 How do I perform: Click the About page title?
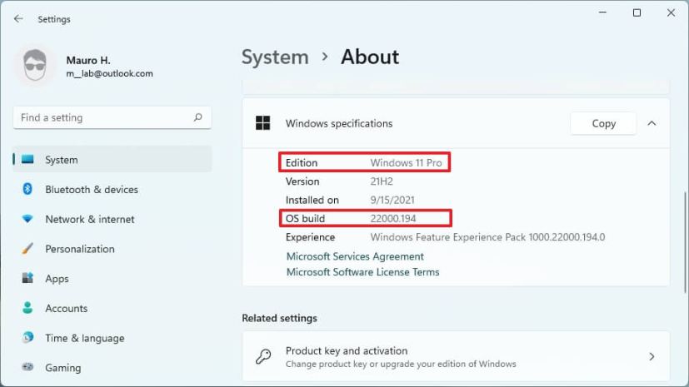(x=370, y=57)
